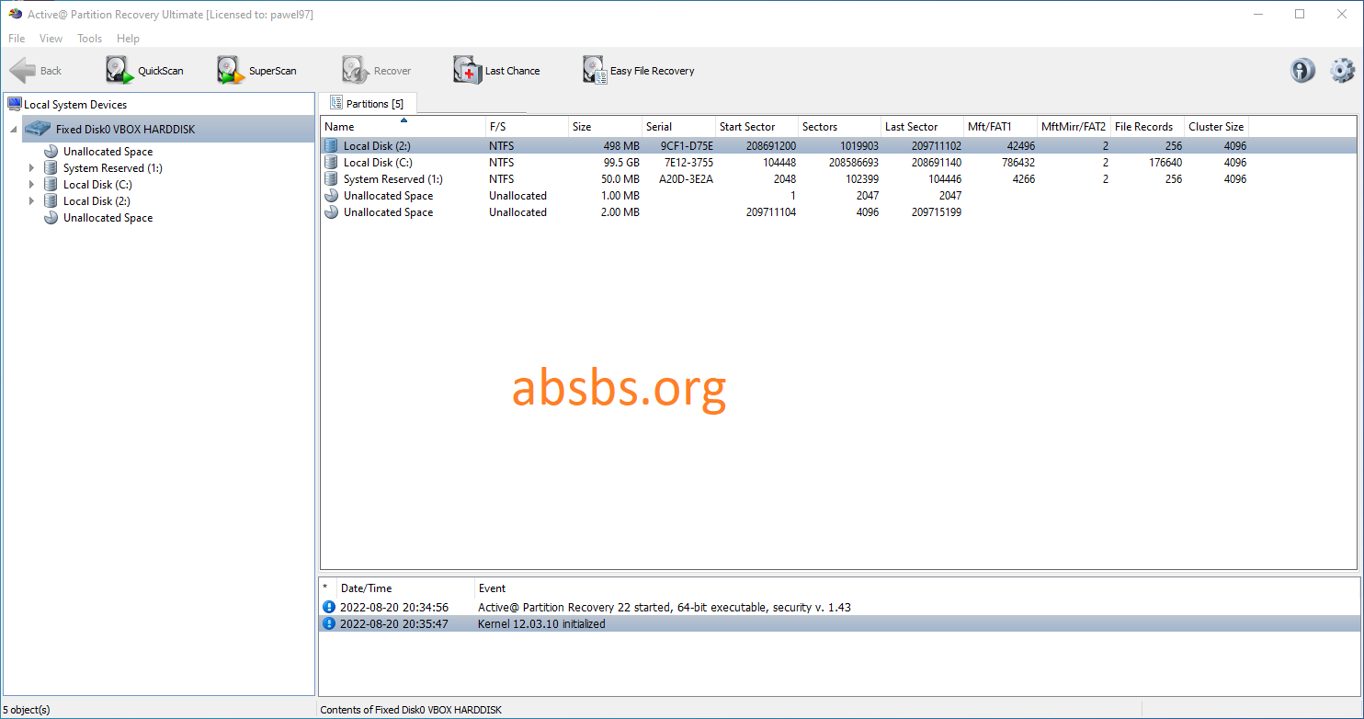This screenshot has width=1364, height=719.
Task: Click the 1.00 MB Unallocated Space row icon
Action: coord(331,196)
